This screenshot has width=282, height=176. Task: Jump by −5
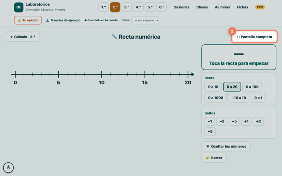234,121
